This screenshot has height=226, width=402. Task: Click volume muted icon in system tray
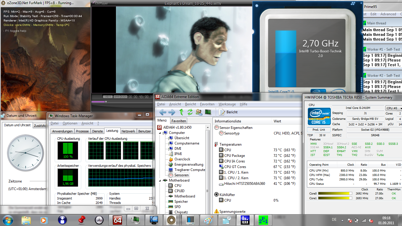coord(371,220)
